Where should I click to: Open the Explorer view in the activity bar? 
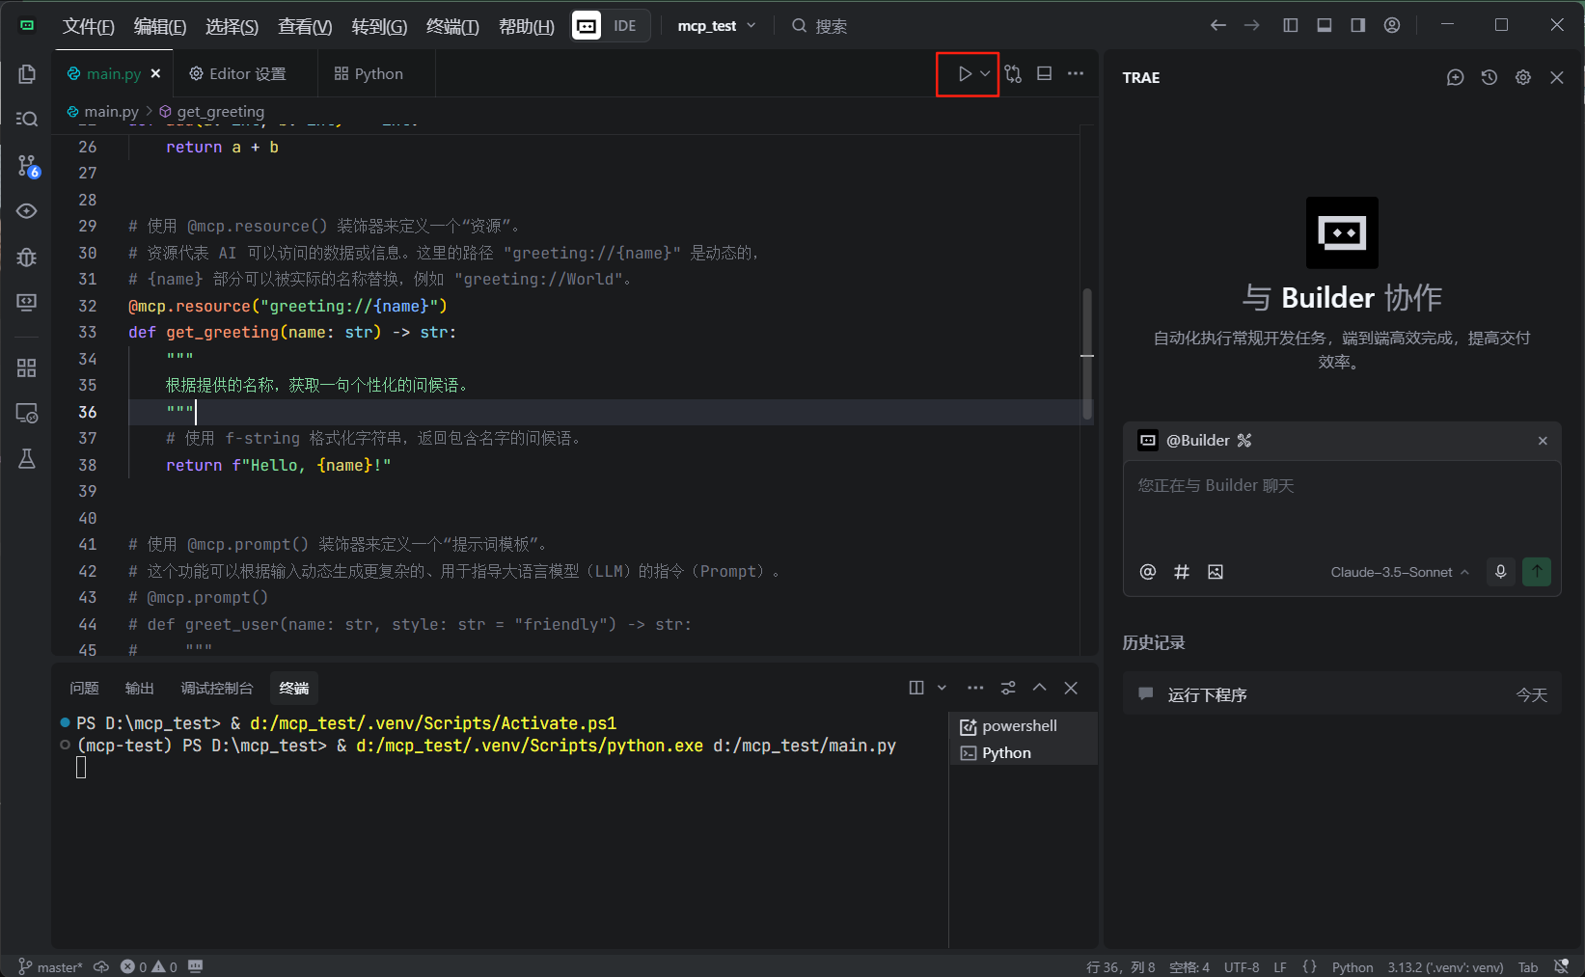pos(27,74)
